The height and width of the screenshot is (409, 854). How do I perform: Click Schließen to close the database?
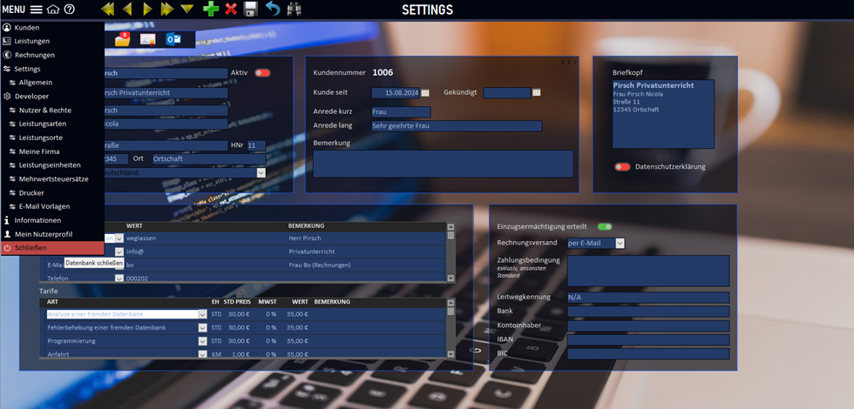[30, 248]
